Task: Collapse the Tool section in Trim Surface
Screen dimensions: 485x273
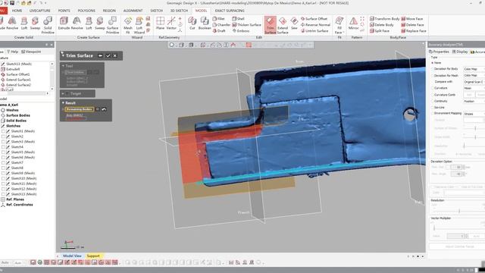Action: tap(63, 66)
